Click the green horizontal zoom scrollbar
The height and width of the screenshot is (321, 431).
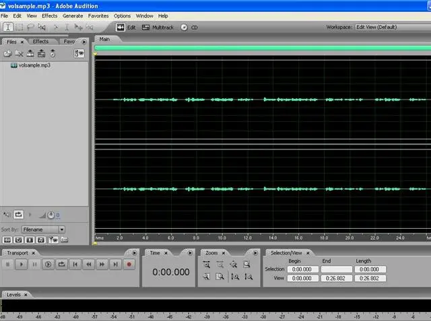tap(261, 48)
